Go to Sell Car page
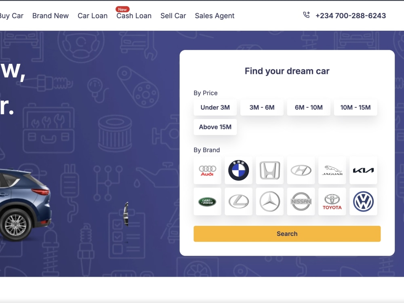Screen dimensions: 404x303 click(x=173, y=16)
